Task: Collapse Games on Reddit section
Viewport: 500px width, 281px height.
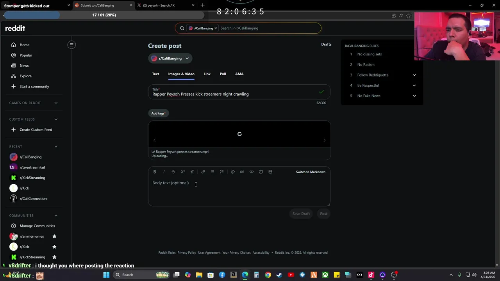Action: click(x=56, y=103)
